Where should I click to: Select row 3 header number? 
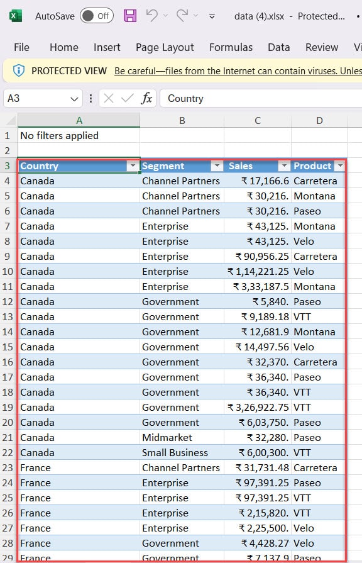click(x=7, y=165)
